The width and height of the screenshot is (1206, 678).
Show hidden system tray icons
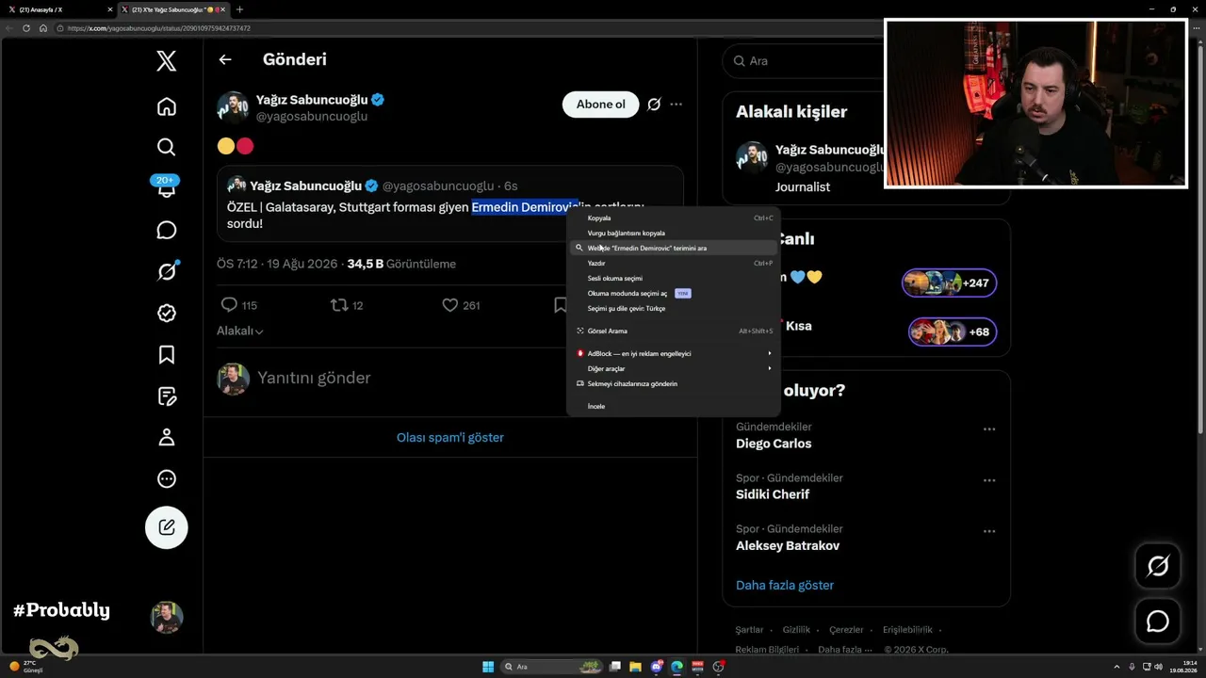(1116, 667)
